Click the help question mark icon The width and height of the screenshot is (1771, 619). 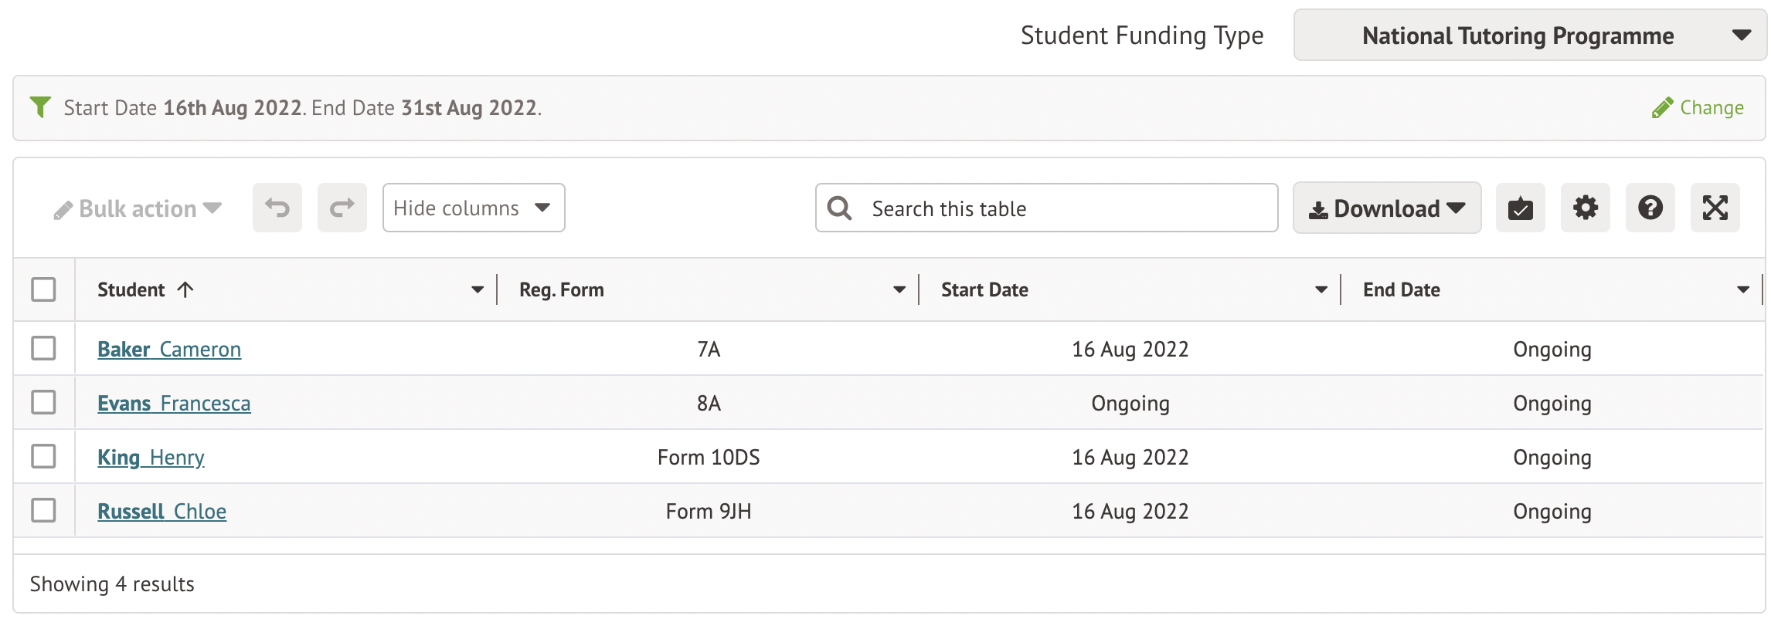coord(1650,208)
